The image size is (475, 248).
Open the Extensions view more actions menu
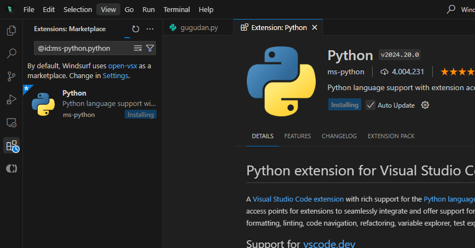click(150, 29)
